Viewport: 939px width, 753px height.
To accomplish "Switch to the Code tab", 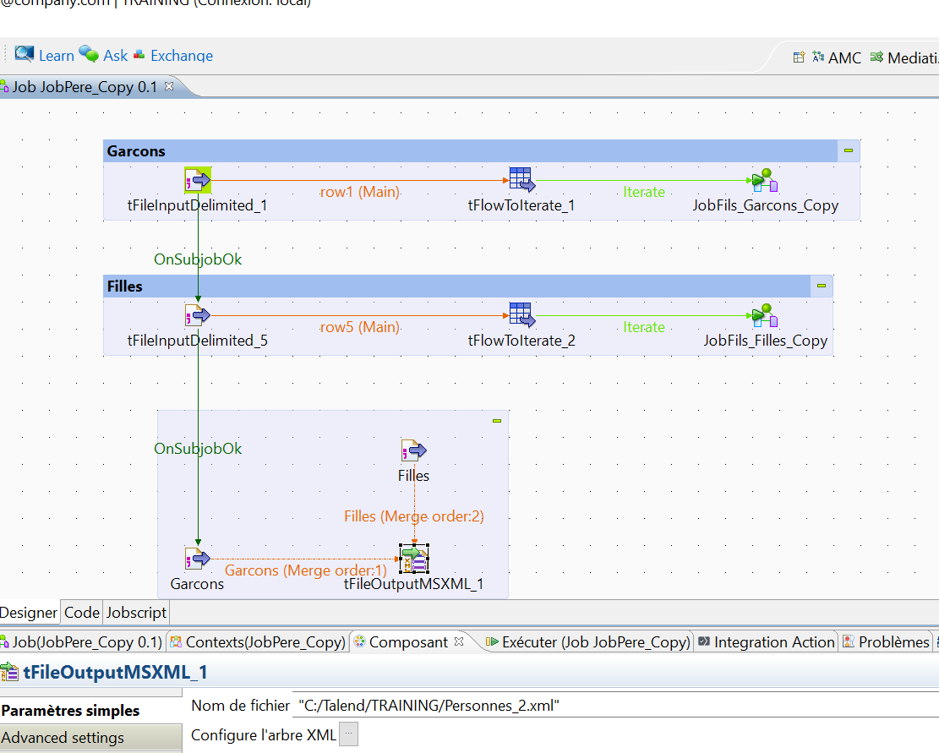I will (81, 612).
